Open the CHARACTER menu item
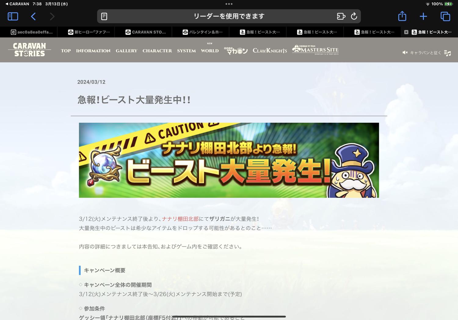Screen dimensions: 458x320 click(x=157, y=51)
